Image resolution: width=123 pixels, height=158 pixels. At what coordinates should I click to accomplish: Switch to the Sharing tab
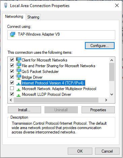(x=33, y=17)
